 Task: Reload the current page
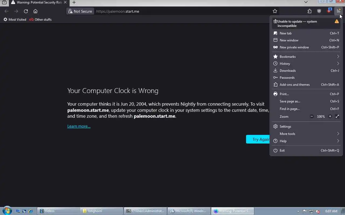(x=26, y=11)
